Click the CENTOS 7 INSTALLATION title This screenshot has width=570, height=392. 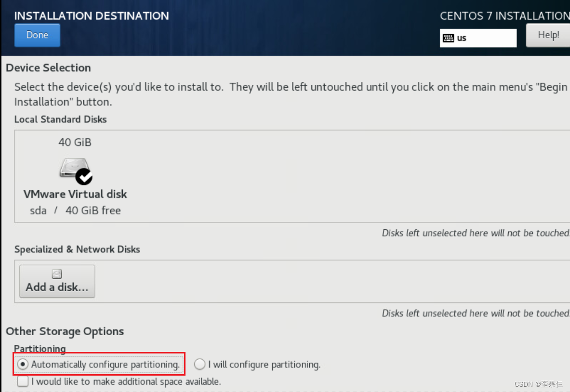click(505, 15)
